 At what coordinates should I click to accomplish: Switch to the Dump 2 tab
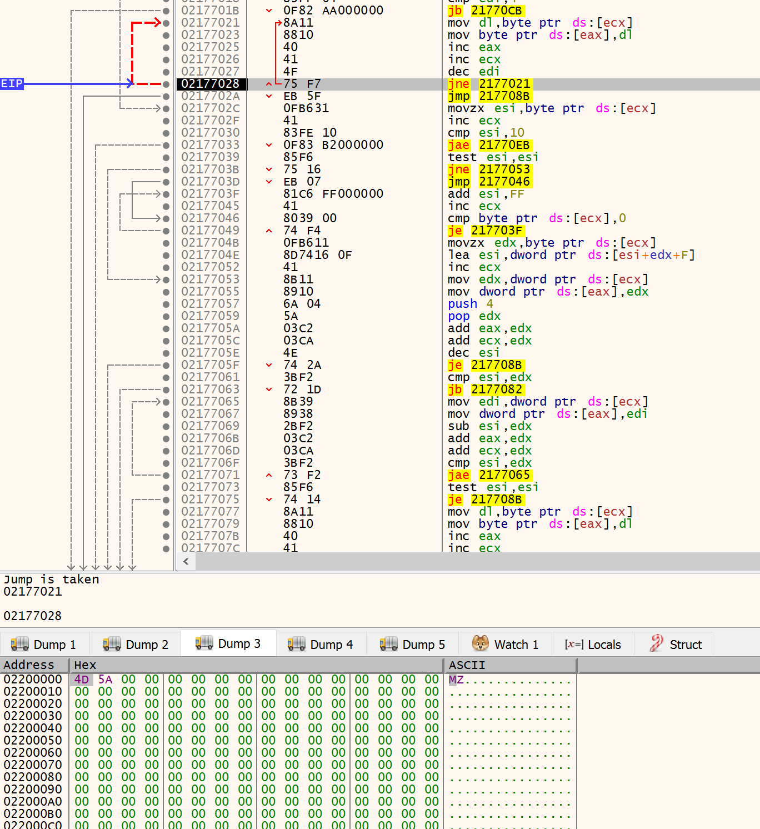click(136, 645)
